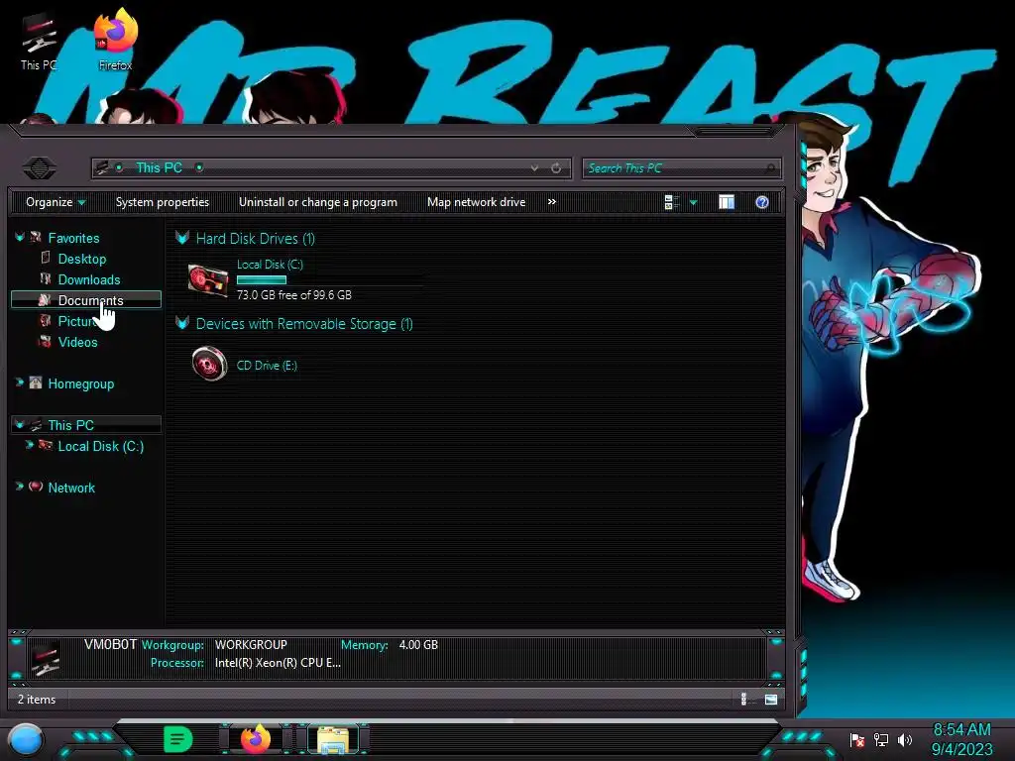Show more toolbar commands via chevron
Image resolution: width=1015 pixels, height=761 pixels.
[x=551, y=202]
